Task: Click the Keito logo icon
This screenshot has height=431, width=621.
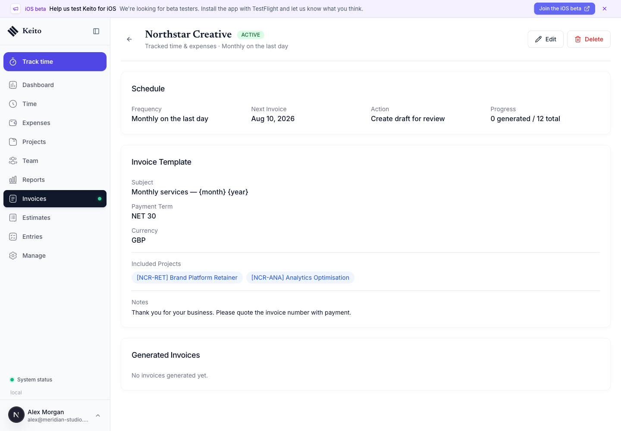Action: 13,31
